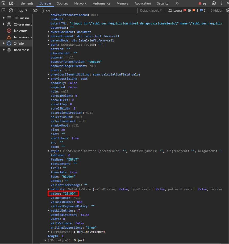Activate the inspect element picker icon
The height and width of the screenshot is (244, 229).
click(x=3, y=3)
